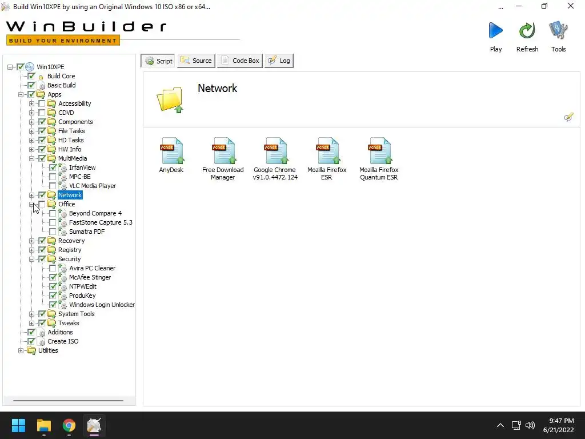The width and height of the screenshot is (585, 439).
Task: Select the Tweaks folder label
Action: [x=69, y=323]
